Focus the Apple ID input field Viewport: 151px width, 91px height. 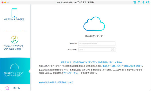[97, 44]
